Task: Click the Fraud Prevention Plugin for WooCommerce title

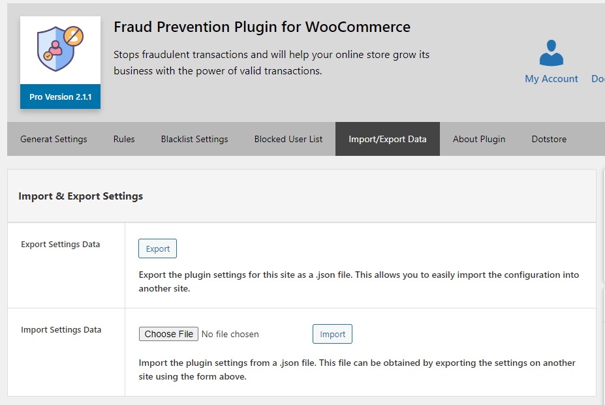Action: click(x=262, y=27)
